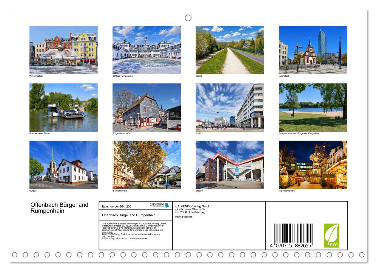
Task: Select the Kiesgruben lake photo
Action: click(313, 107)
